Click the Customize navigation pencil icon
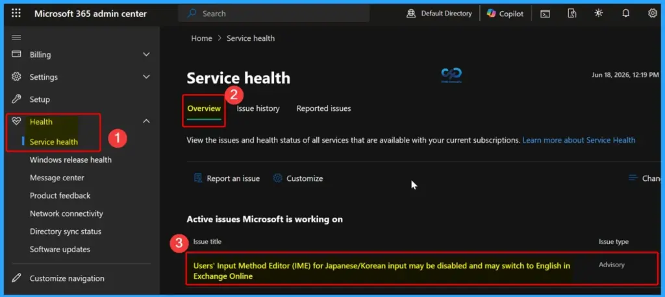The height and width of the screenshot is (297, 665). click(16, 278)
